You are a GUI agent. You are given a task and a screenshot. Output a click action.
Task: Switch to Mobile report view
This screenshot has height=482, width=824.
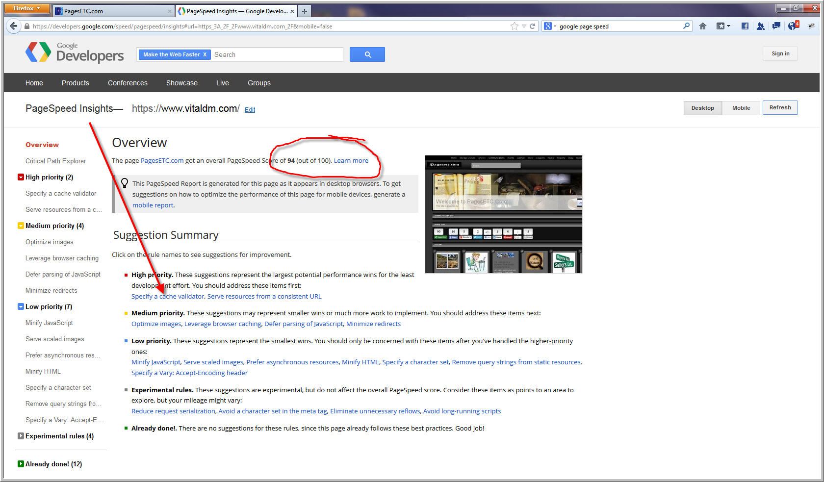tap(741, 108)
